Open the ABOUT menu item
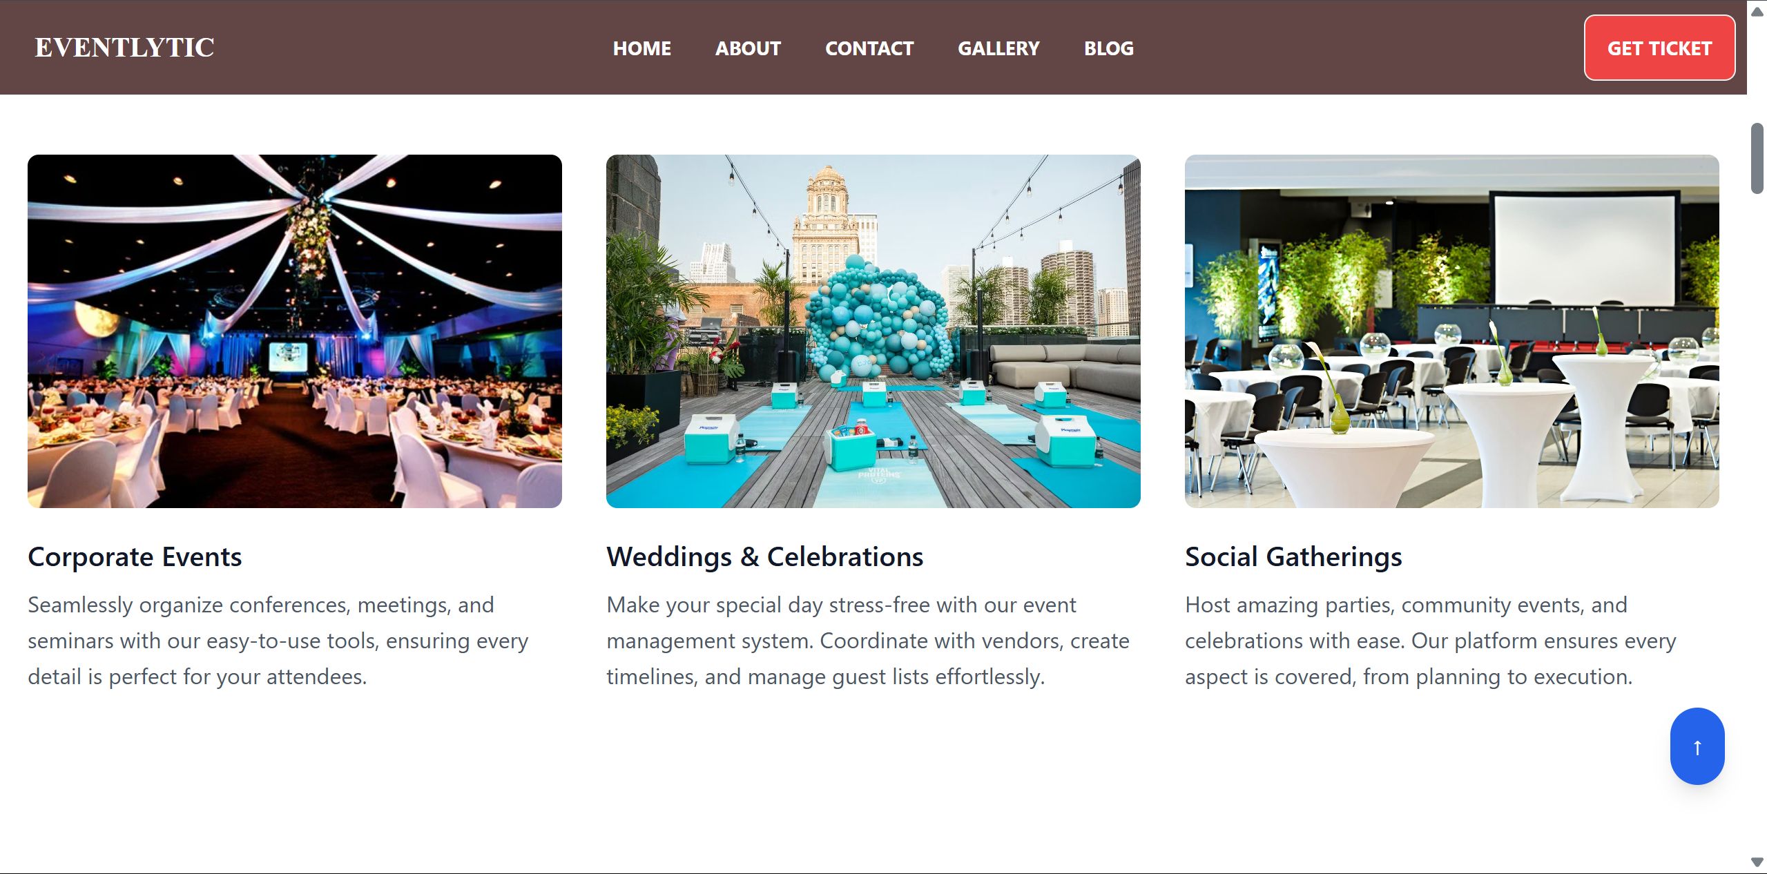This screenshot has width=1767, height=874. click(x=748, y=48)
